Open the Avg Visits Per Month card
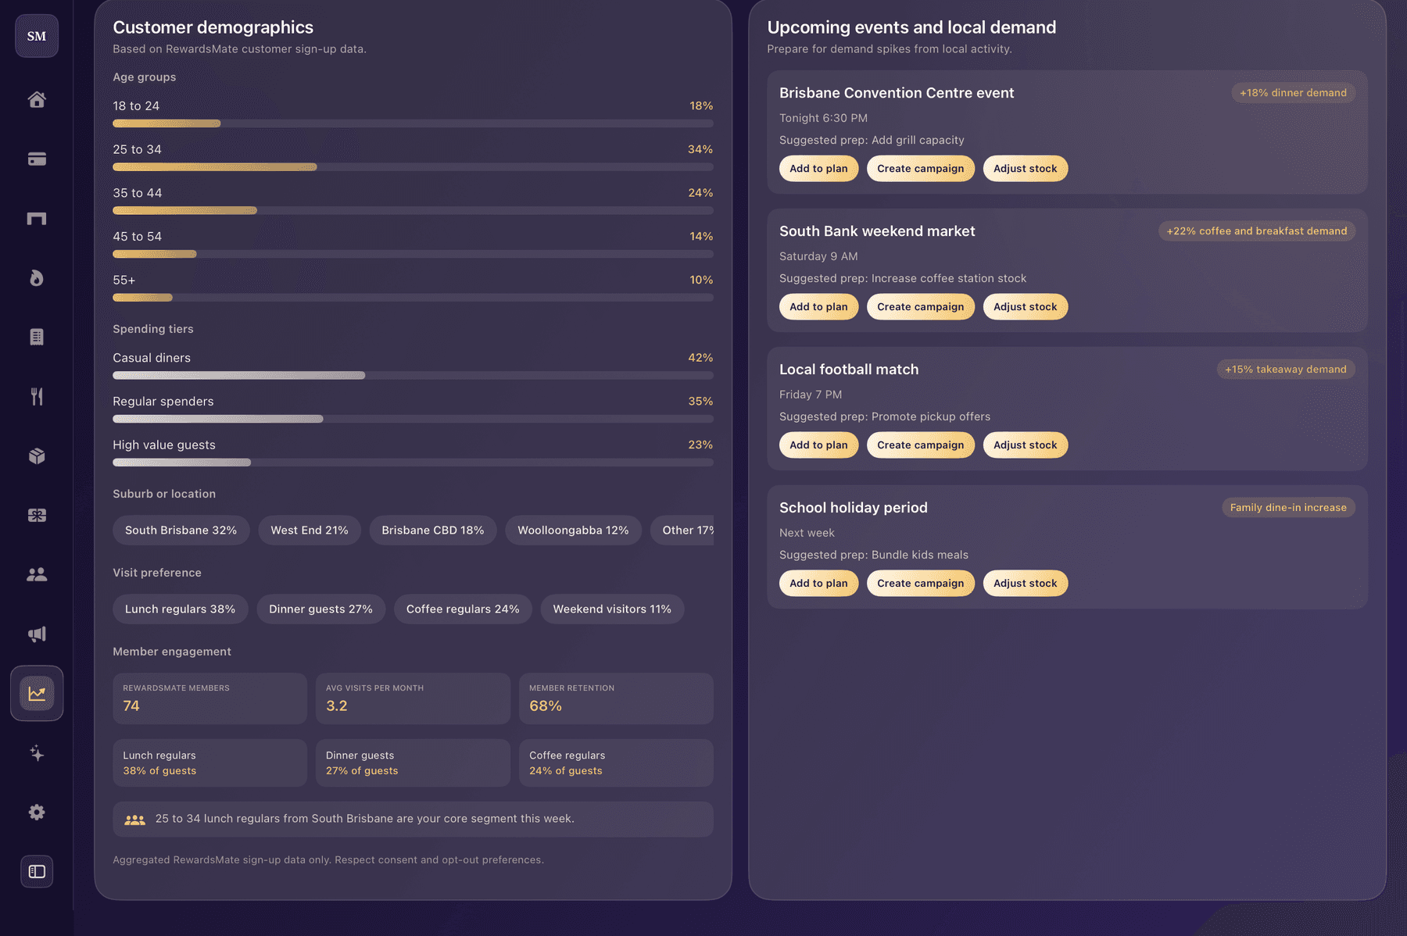The image size is (1407, 936). coord(413,698)
